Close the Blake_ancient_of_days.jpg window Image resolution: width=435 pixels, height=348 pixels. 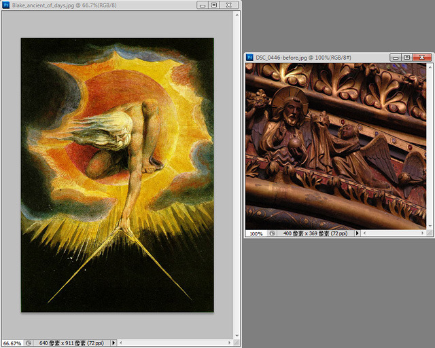click(x=229, y=5)
